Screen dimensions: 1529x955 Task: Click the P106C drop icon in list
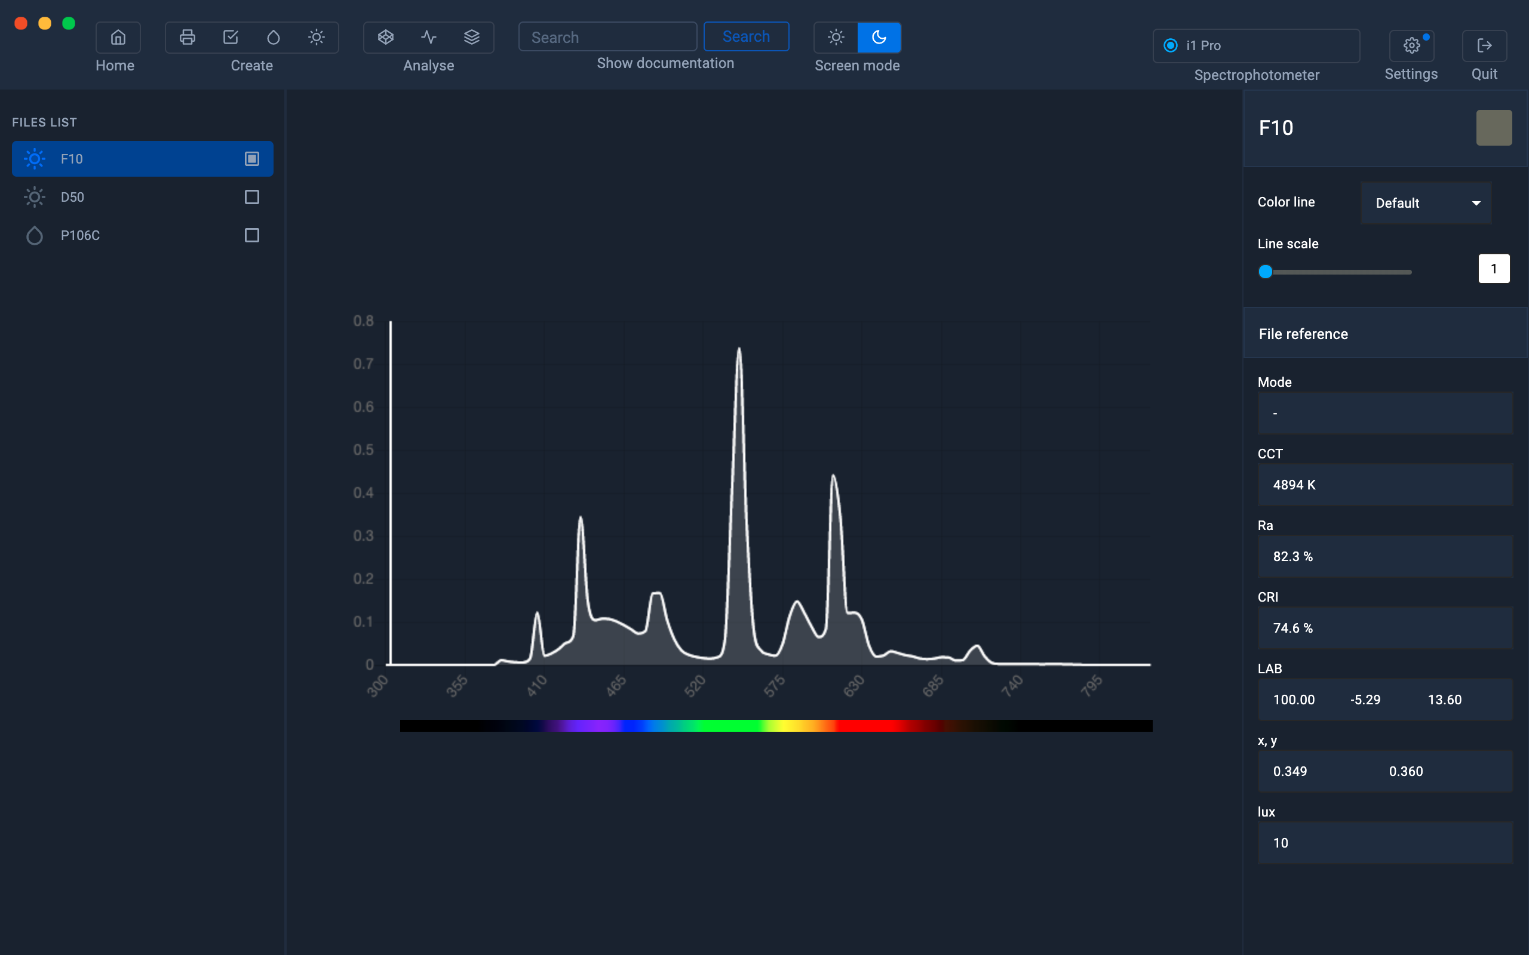pyautogui.click(x=35, y=236)
